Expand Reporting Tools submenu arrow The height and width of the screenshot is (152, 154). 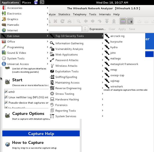point(102,110)
